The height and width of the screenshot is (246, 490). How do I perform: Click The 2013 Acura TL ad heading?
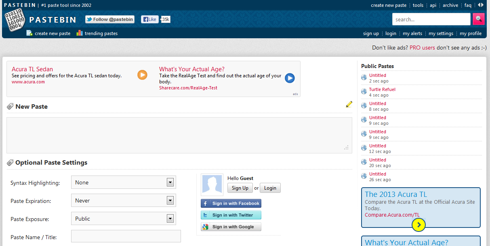click(396, 194)
